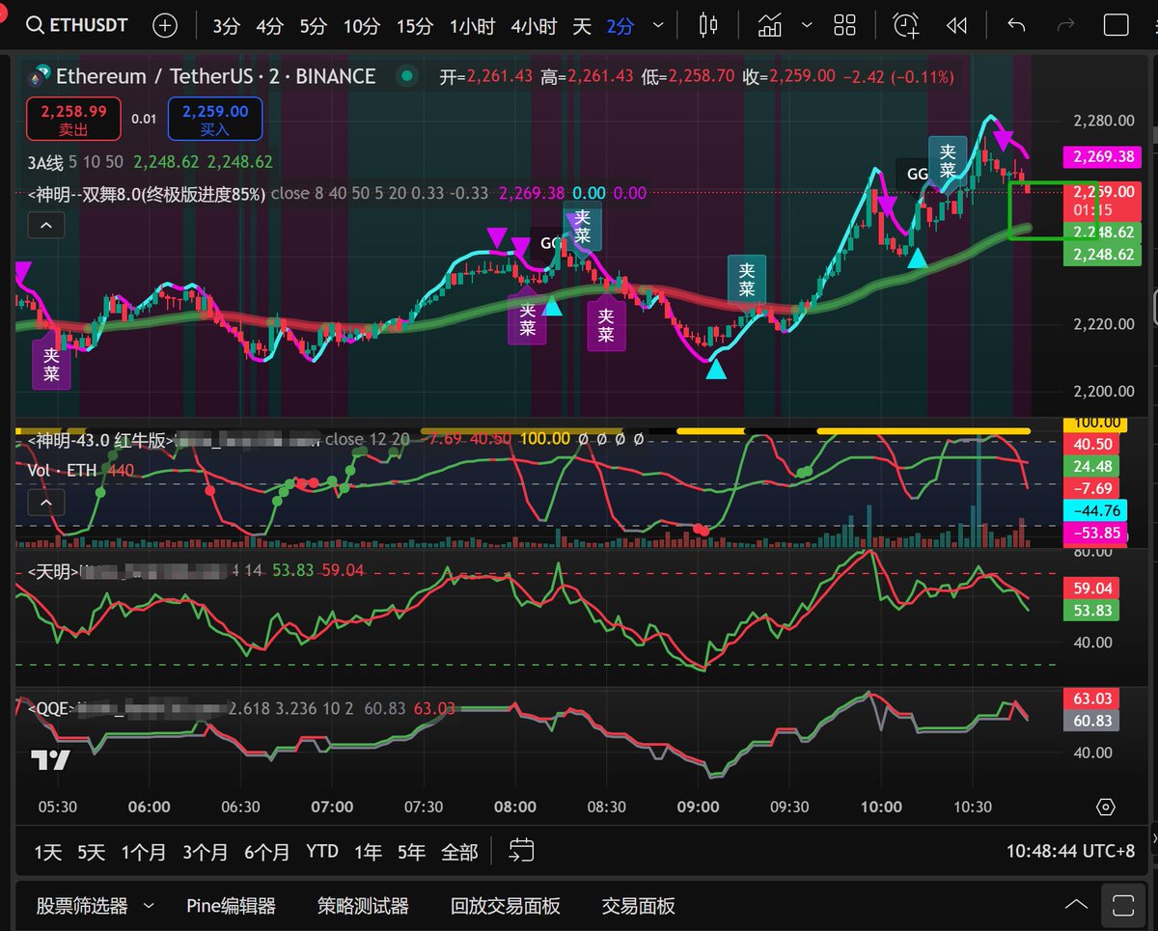The image size is (1158, 931).
Task: Click the blue 买入 buy price button
Action: pos(214,119)
